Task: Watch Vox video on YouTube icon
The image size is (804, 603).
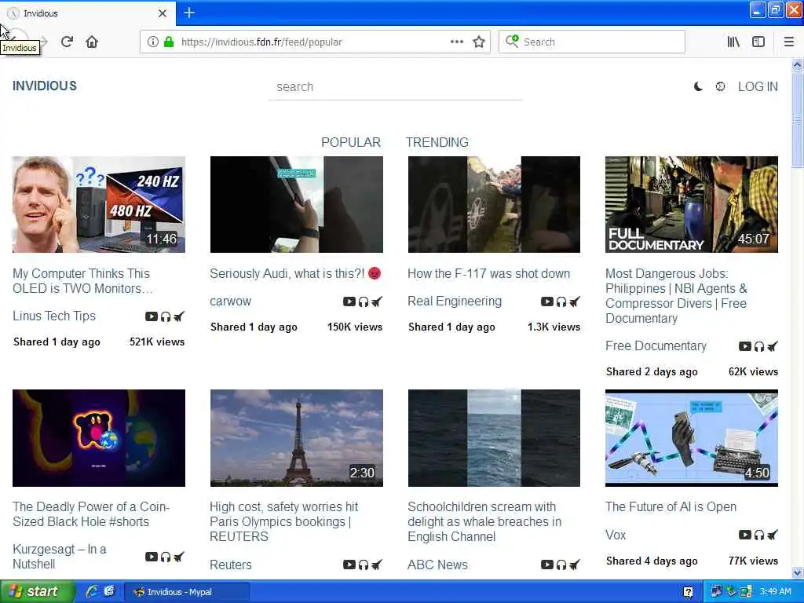Action: click(745, 535)
